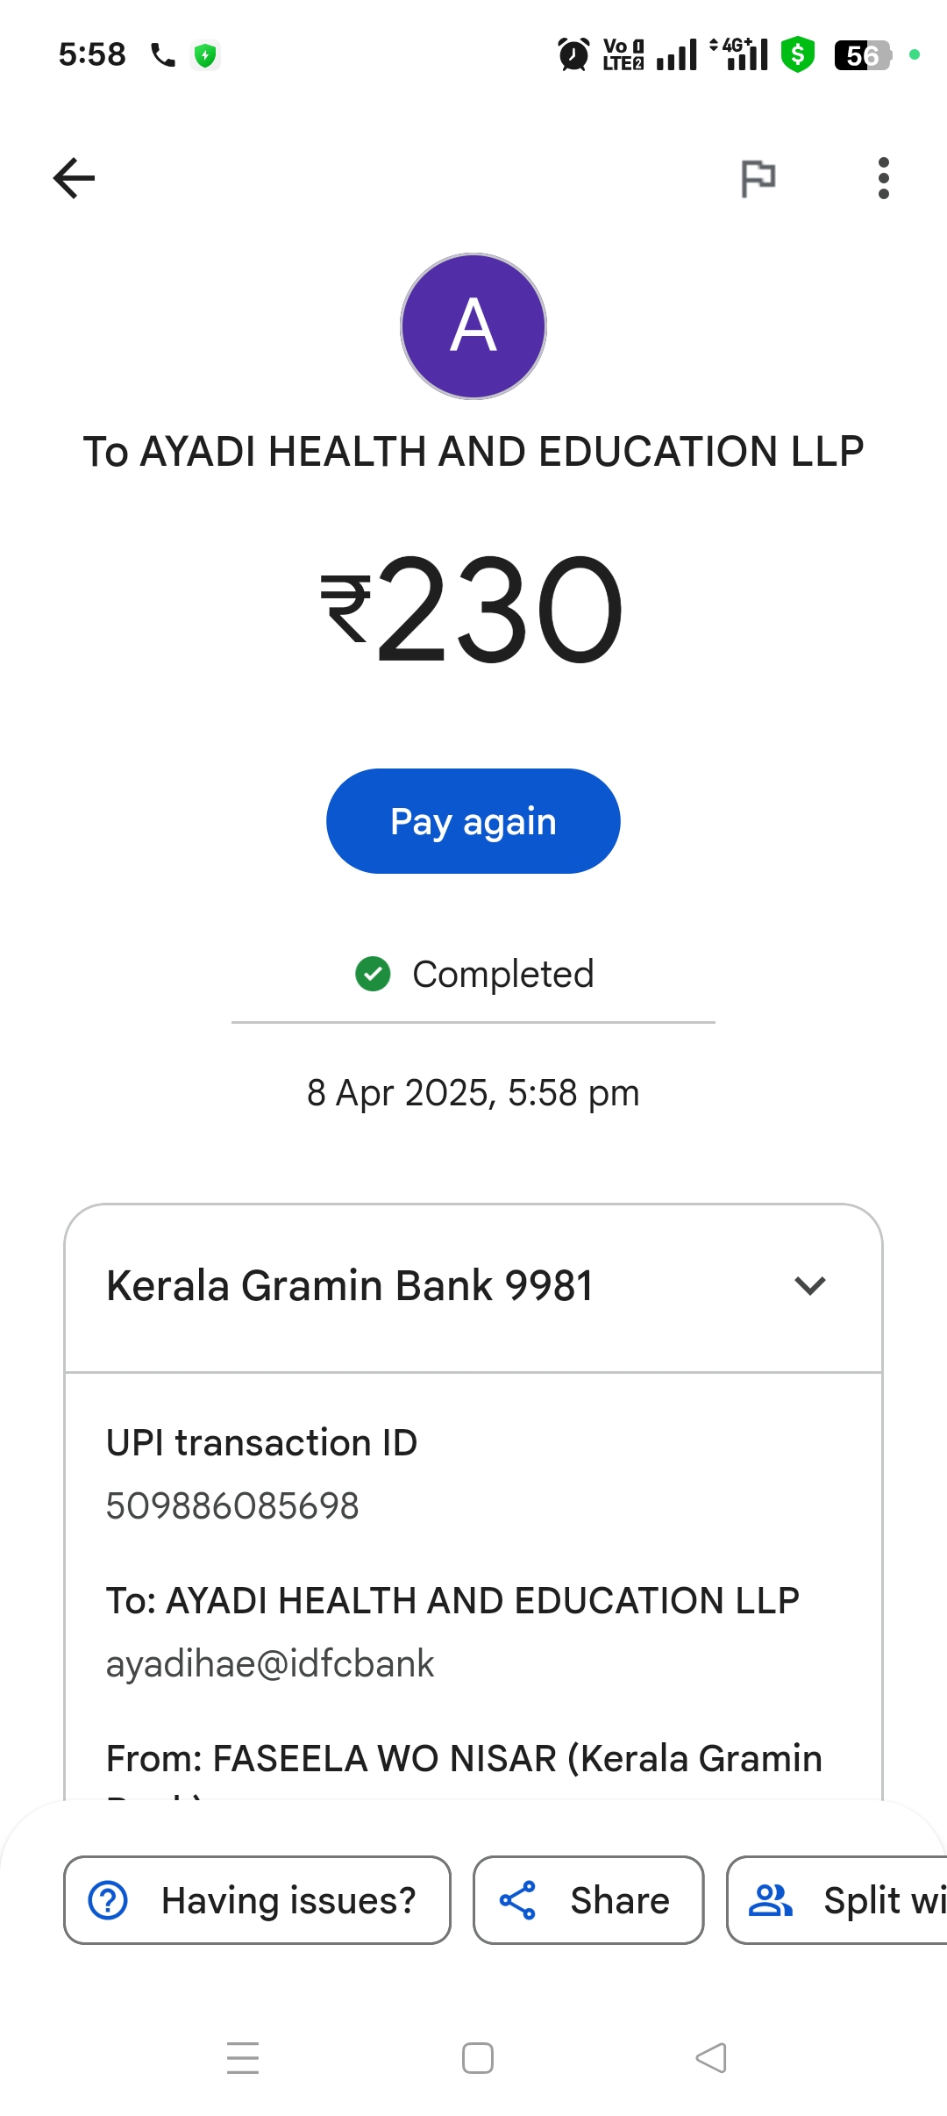Expand the Kerala Gramin Bank chevron
This screenshot has width=947, height=2116.
(x=809, y=1286)
